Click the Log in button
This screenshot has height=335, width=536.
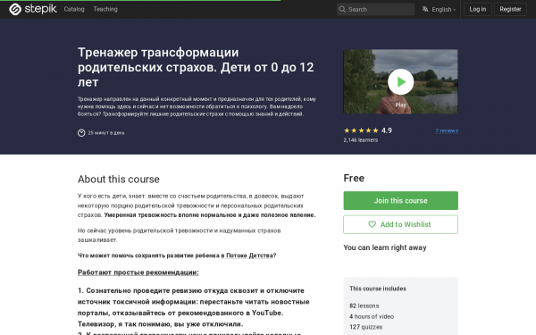point(478,9)
